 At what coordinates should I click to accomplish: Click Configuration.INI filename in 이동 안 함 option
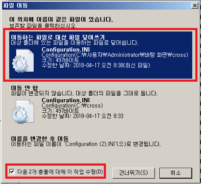pos(66,100)
